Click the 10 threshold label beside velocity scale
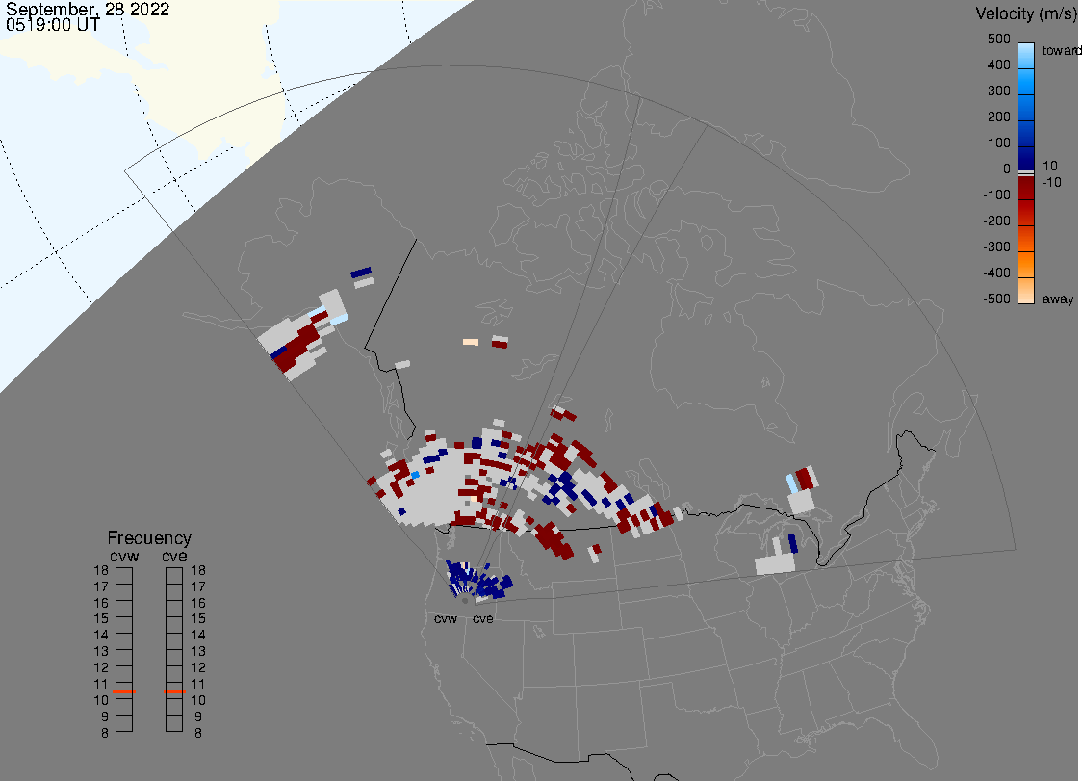1082x781 pixels. click(x=1049, y=166)
